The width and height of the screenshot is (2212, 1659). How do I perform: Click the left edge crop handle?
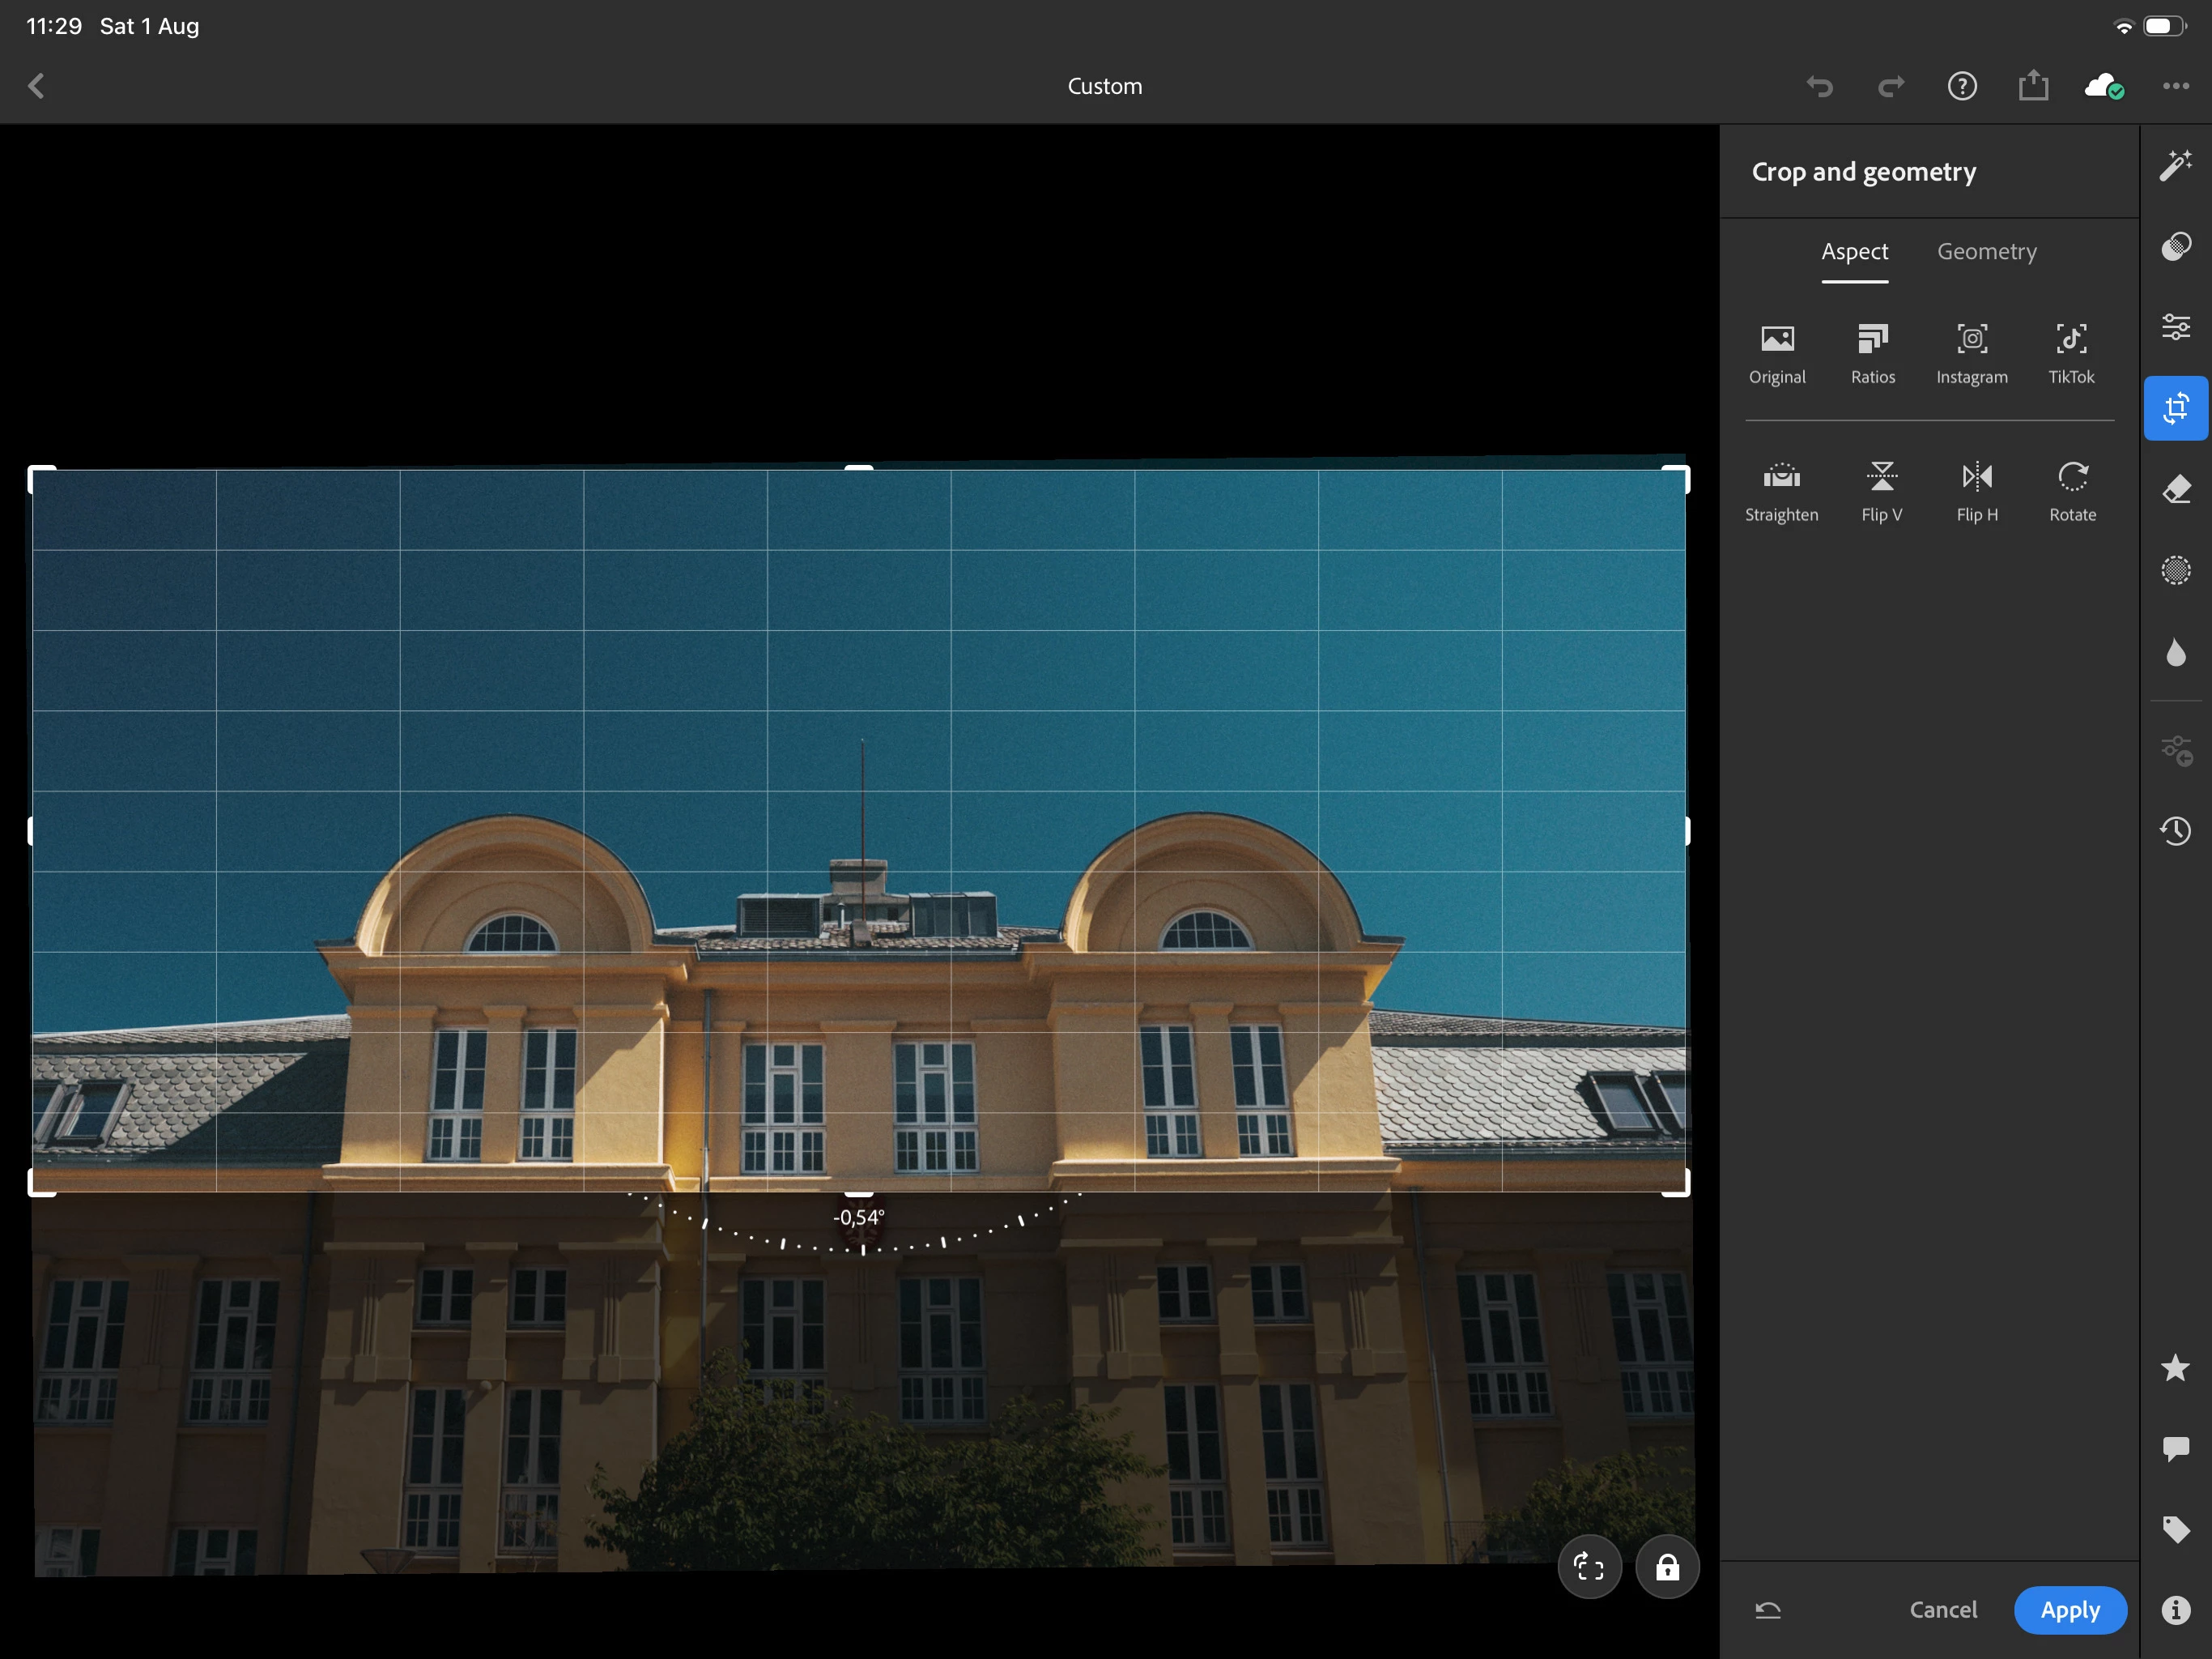coord(31,830)
